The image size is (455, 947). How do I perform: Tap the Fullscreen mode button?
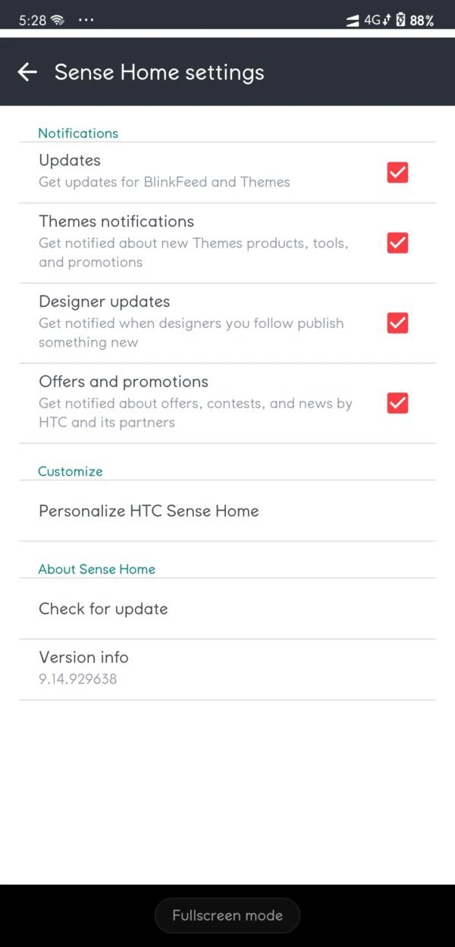(x=227, y=915)
